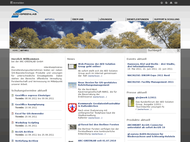Click calendar icon beside GeoOffice express Einsteiger
This screenshot has width=190, height=142.
click(x=12, y=95)
